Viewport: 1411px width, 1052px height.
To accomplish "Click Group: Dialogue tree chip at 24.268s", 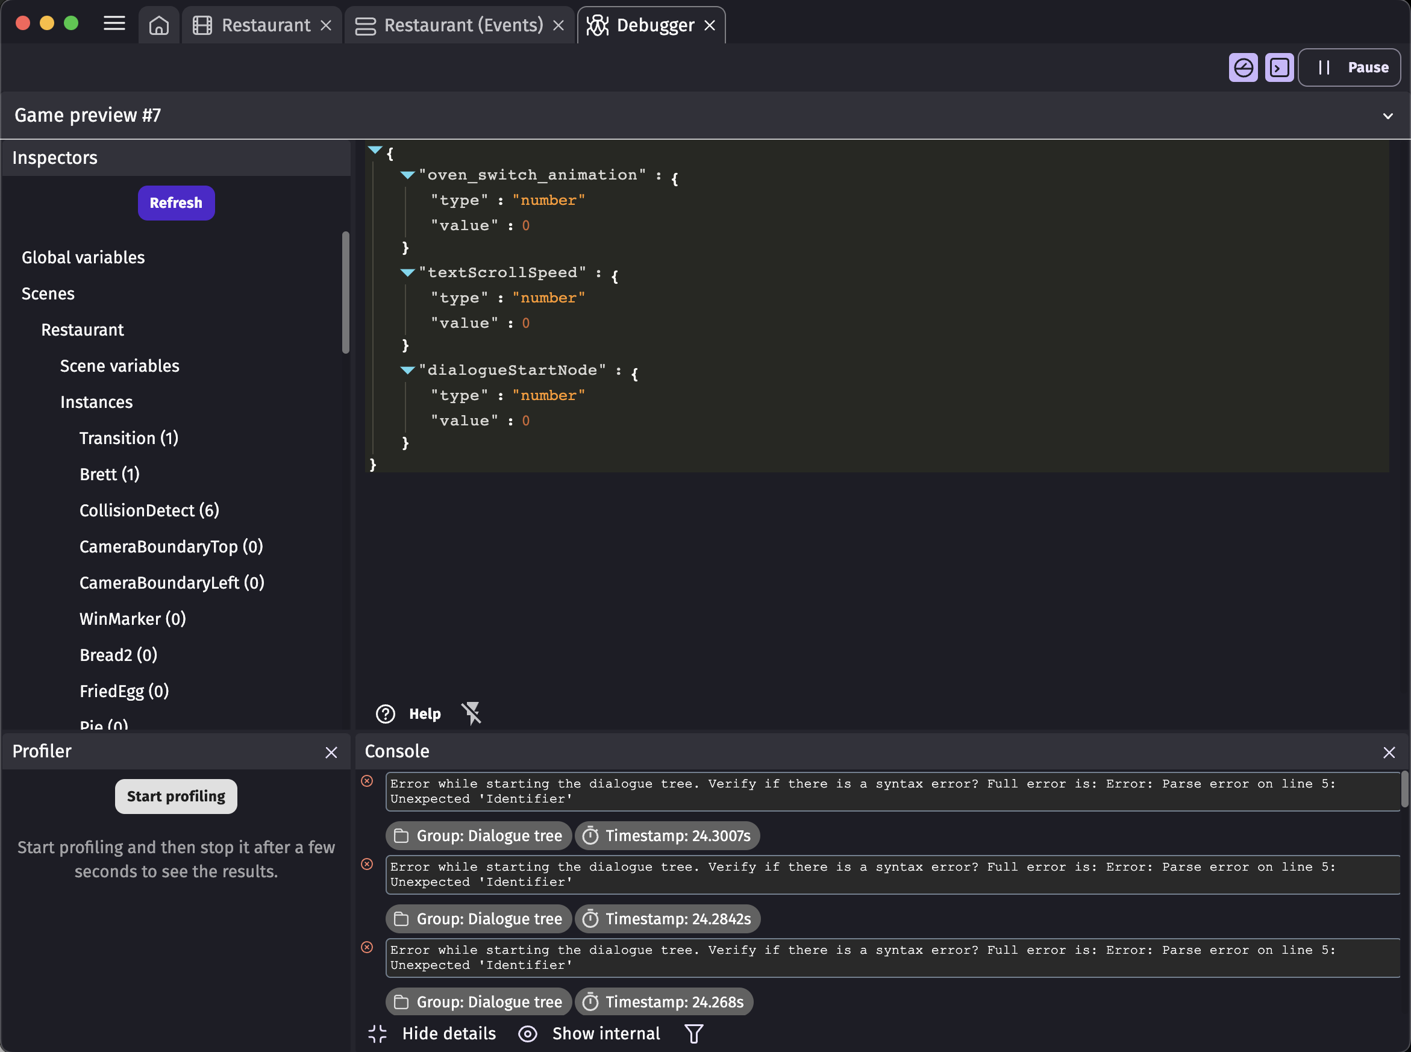I will (479, 1003).
